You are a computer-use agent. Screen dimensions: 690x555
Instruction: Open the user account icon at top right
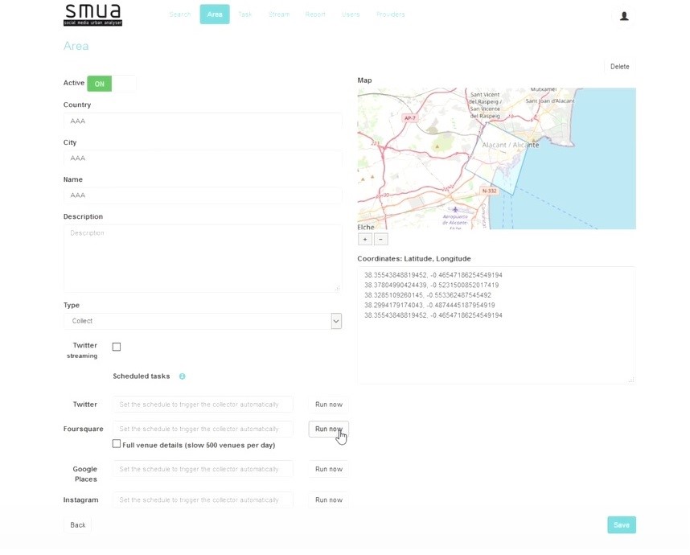click(624, 15)
